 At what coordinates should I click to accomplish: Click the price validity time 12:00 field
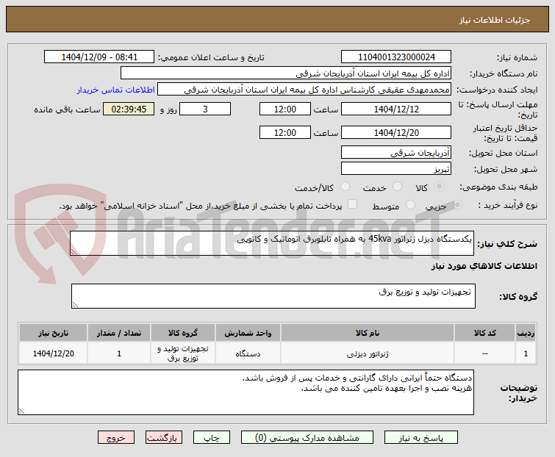coord(285,133)
